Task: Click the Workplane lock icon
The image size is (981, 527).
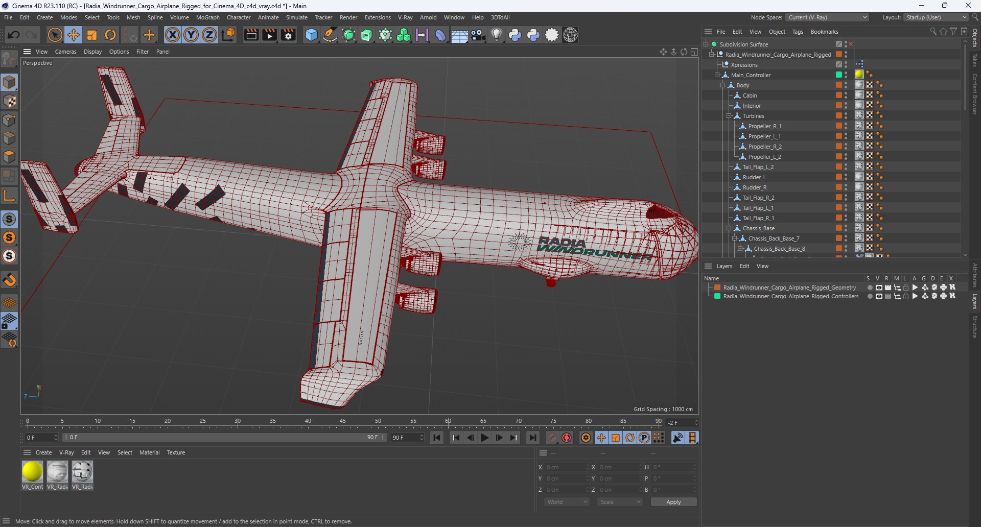Action: point(9,321)
